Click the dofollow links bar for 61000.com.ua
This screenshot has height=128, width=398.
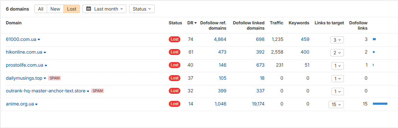pos(374,39)
